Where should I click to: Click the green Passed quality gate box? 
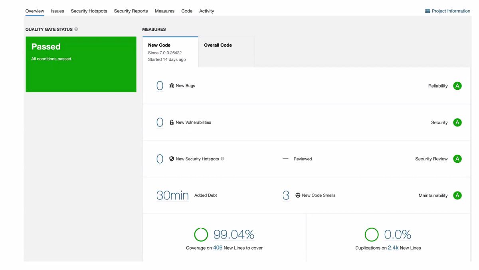81,64
